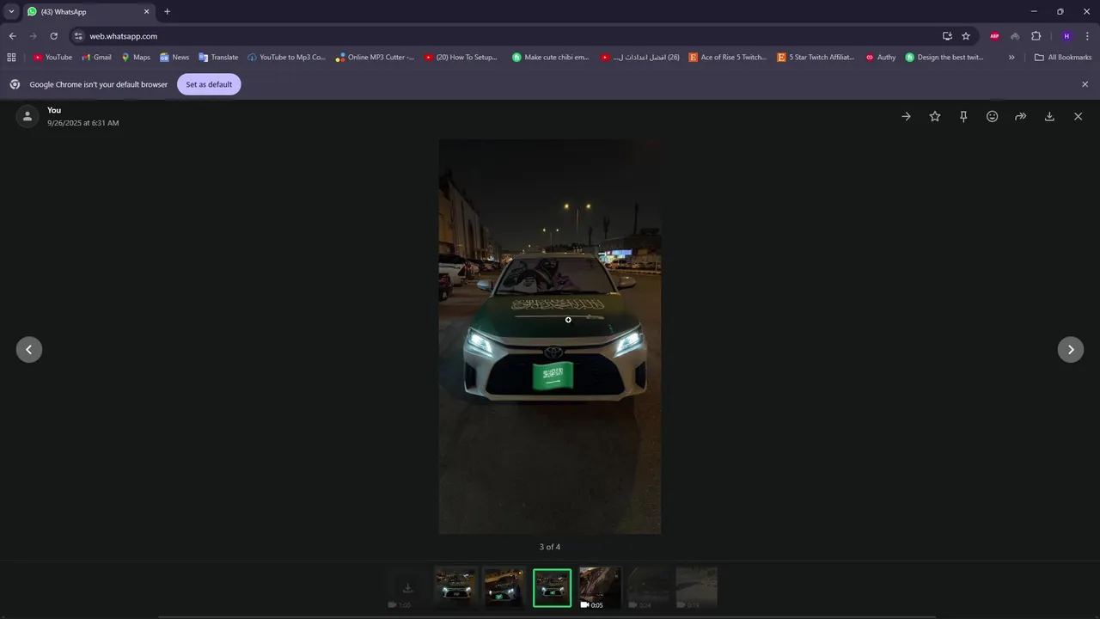Open the All Bookmarks folder
Image resolution: width=1100 pixels, height=619 pixels.
1063,58
